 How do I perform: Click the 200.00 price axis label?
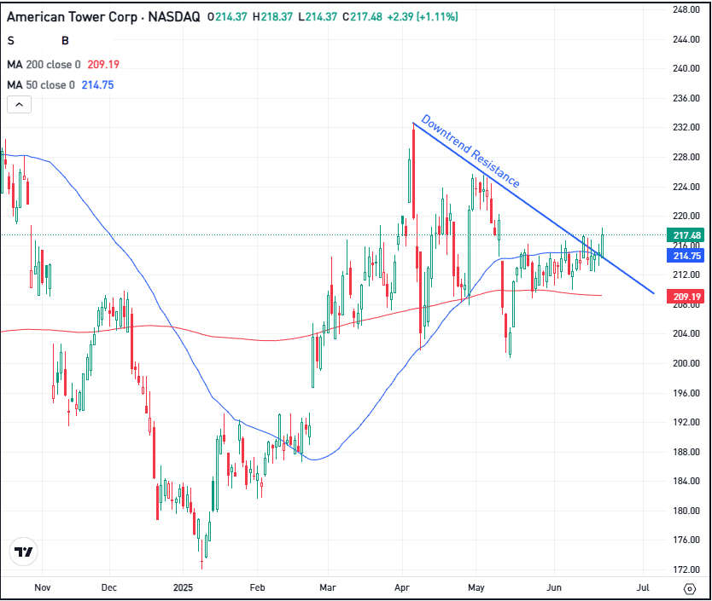click(686, 363)
